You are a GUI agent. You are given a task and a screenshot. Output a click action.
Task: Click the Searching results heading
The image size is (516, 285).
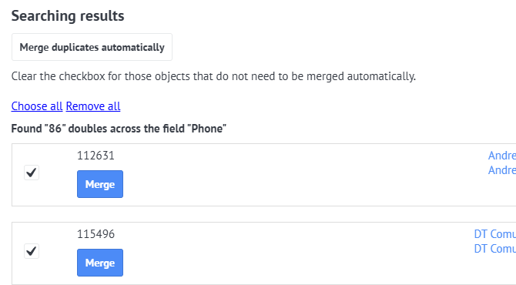(x=68, y=16)
